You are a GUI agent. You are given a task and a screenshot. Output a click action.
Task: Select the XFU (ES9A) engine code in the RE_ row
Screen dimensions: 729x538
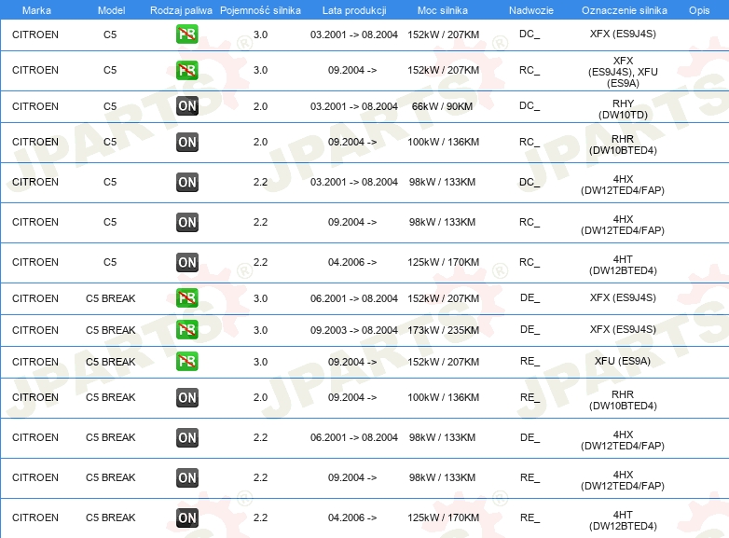click(623, 361)
